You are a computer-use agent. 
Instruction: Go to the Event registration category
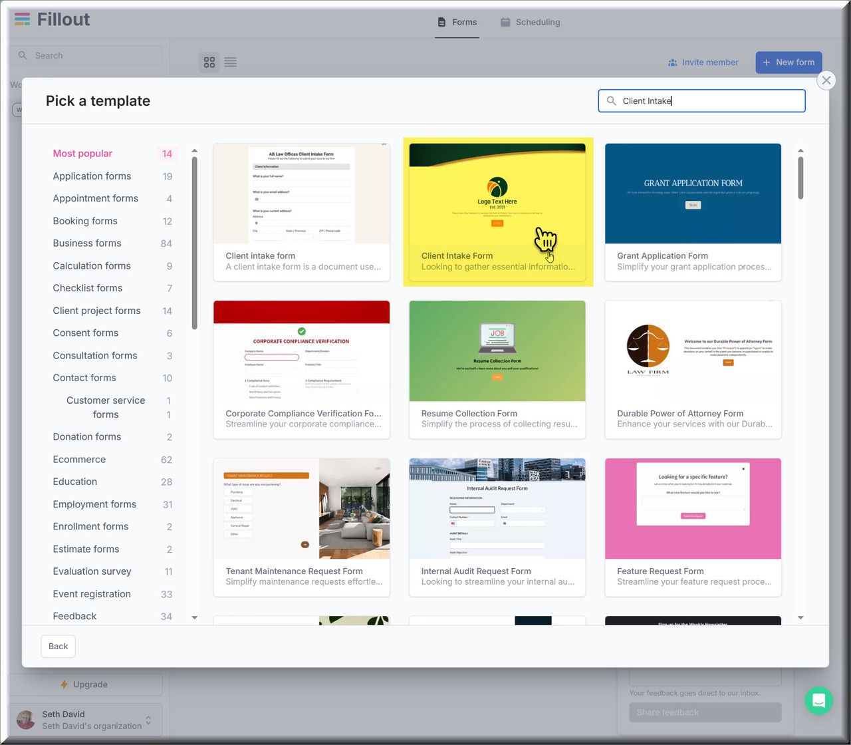(x=112, y=594)
